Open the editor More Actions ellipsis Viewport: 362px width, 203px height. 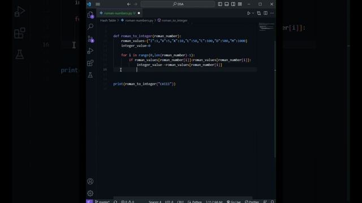(x=272, y=13)
